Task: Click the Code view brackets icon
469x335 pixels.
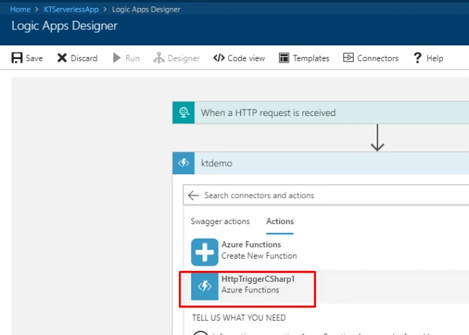Action: [x=219, y=58]
